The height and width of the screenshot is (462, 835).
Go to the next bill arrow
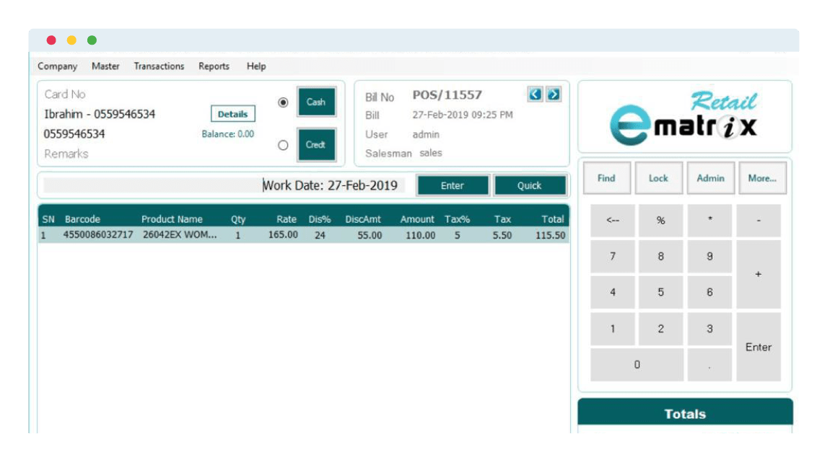(x=554, y=94)
